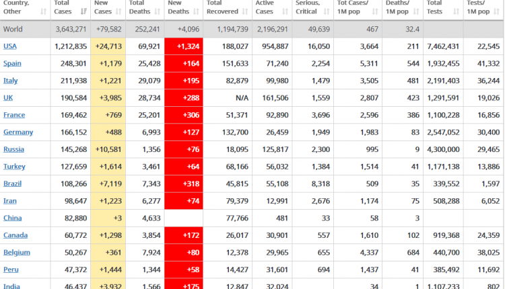Sort by Active Cases column arrows
505x289 pixels.
click(285, 11)
